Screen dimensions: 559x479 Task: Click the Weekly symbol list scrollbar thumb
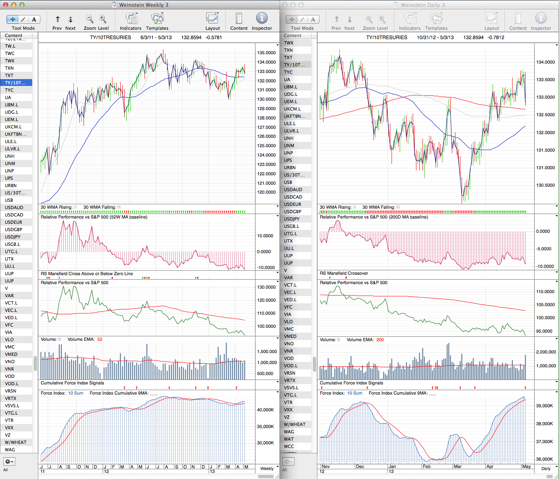pos(35,363)
